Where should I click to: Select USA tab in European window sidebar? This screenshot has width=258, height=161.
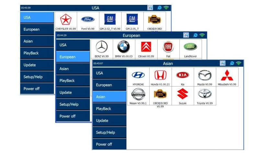coord(73,45)
